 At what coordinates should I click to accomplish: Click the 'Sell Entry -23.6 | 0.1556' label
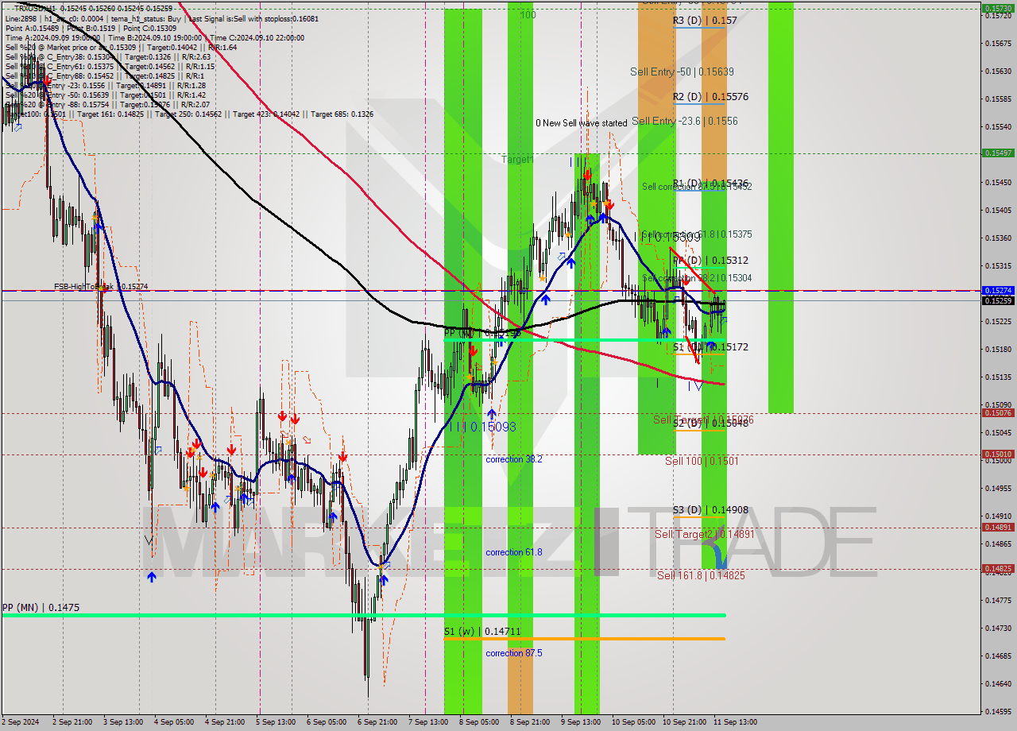pyautogui.click(x=685, y=122)
